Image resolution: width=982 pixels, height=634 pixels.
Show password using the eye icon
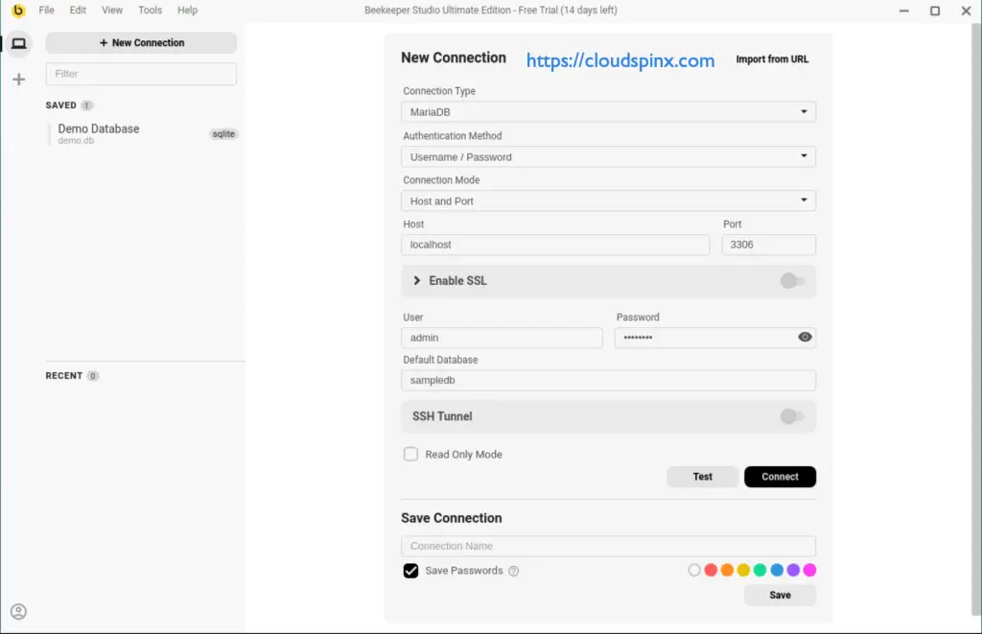(x=805, y=338)
